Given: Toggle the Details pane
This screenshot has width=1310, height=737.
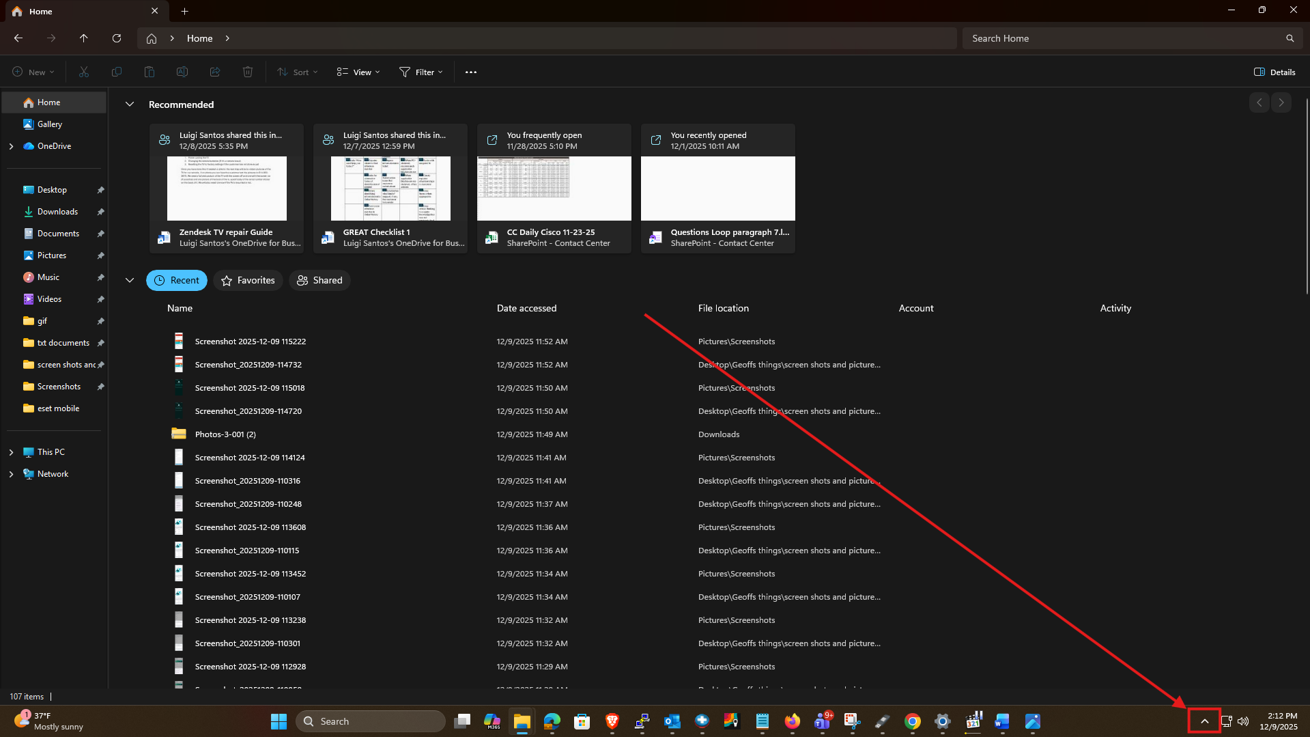Looking at the screenshot, I should [x=1275, y=72].
